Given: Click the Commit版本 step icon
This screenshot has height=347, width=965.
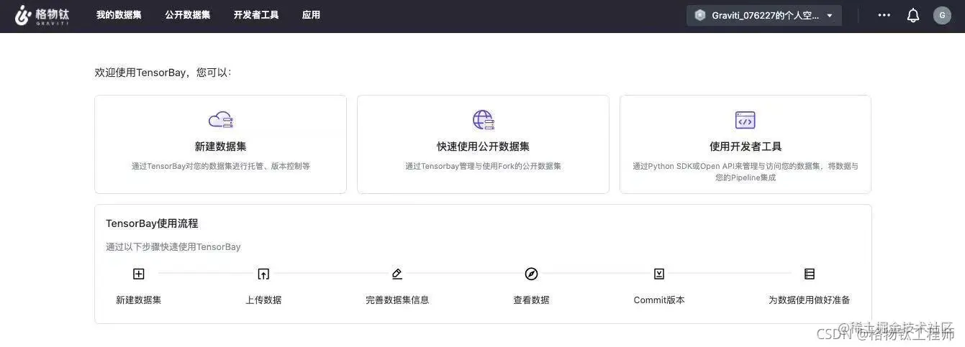Looking at the screenshot, I should [x=659, y=274].
